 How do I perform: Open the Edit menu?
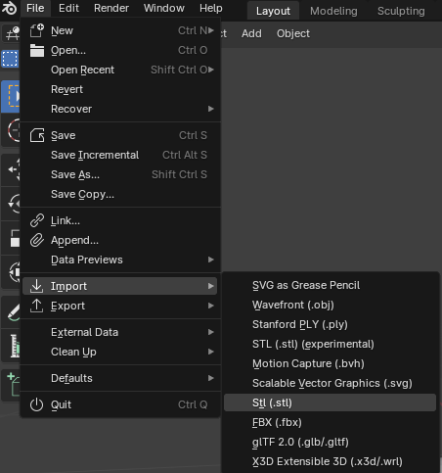point(68,8)
